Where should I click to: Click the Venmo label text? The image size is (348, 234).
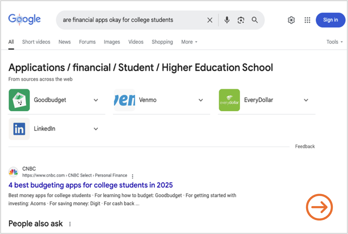[x=148, y=100]
